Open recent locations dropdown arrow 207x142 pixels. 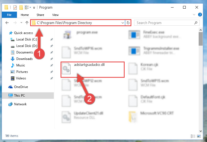pyautogui.click(x=21, y=23)
